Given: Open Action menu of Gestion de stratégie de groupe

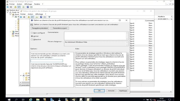Looking at the screenshot, I should [x=19, y=4].
